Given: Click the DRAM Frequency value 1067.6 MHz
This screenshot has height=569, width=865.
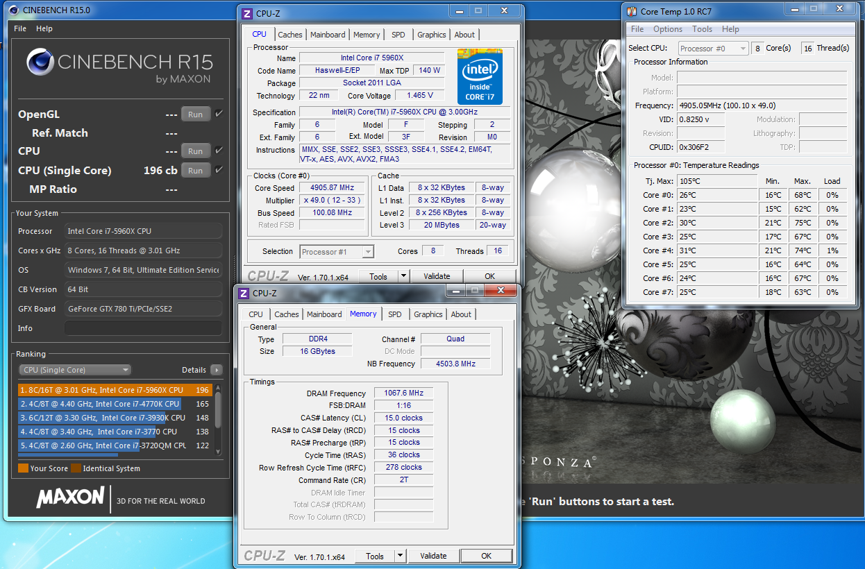Looking at the screenshot, I should pyautogui.click(x=403, y=393).
